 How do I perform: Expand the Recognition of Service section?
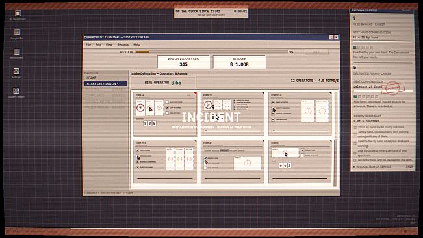pos(383,166)
